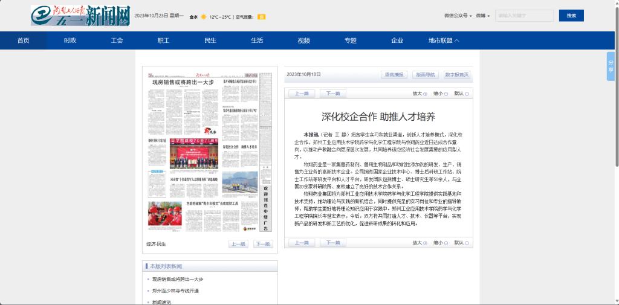Click the 五一新闻网 site logo

click(x=80, y=16)
